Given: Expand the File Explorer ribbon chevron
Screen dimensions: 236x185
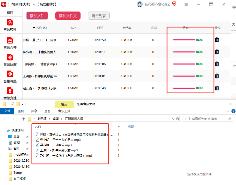Looking at the screenshot, I should 228,111.
